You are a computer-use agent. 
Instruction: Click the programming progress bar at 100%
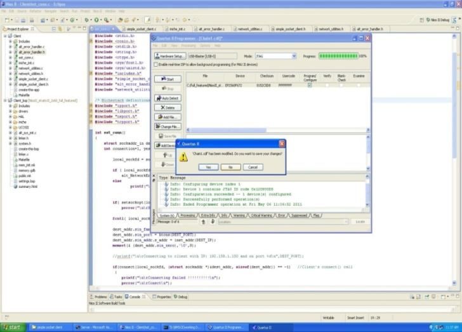(x=338, y=56)
